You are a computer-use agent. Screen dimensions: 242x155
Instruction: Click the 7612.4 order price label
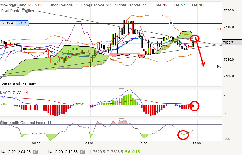point(8,23)
